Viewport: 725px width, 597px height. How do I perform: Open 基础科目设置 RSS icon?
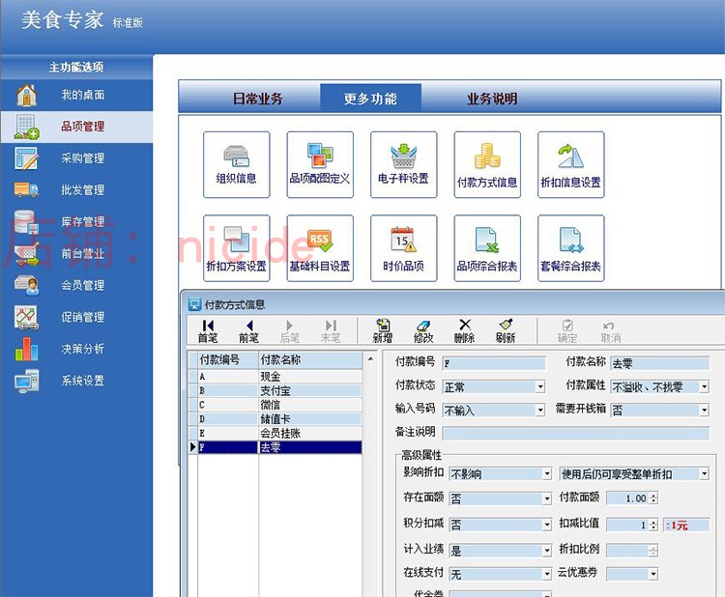(x=320, y=247)
